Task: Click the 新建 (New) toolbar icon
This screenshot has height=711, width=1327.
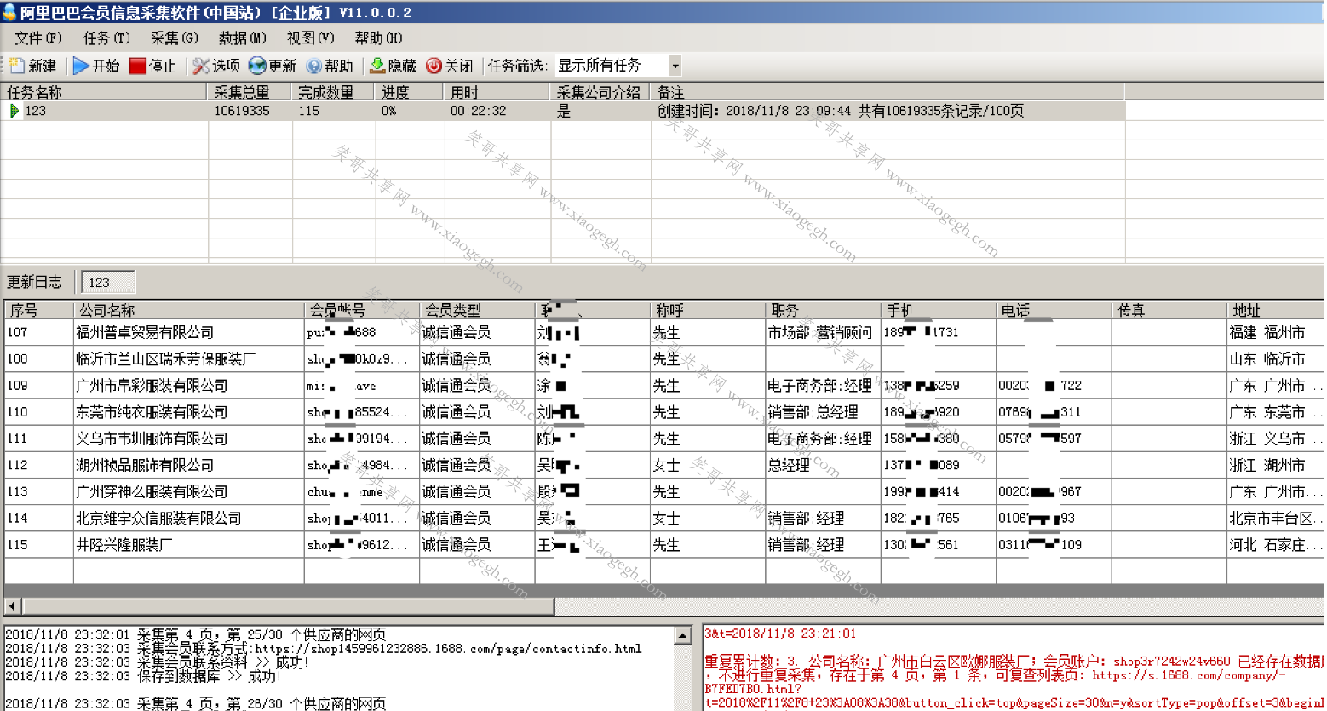Action: (x=33, y=66)
